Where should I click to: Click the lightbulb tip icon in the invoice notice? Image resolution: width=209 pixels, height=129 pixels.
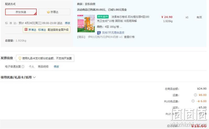(20, 58)
